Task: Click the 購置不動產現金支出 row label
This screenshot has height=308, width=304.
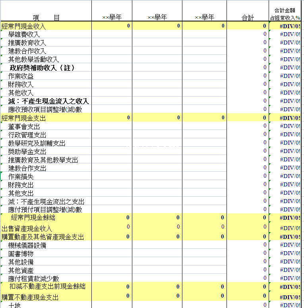Action: [x=30, y=297]
